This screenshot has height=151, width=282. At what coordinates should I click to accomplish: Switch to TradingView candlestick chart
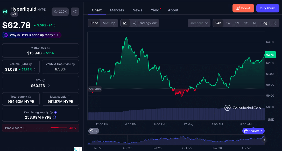click(x=145, y=23)
